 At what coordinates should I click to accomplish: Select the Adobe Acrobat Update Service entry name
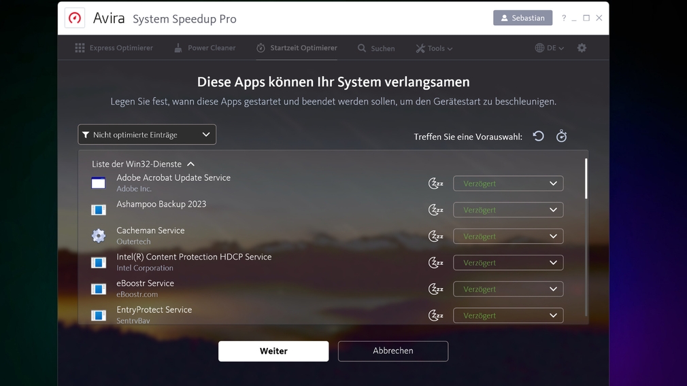point(173,177)
